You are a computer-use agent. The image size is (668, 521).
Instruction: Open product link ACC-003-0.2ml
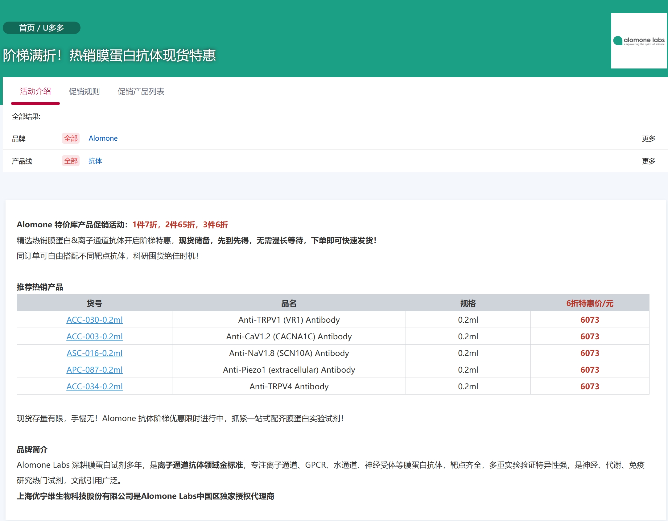pos(94,336)
